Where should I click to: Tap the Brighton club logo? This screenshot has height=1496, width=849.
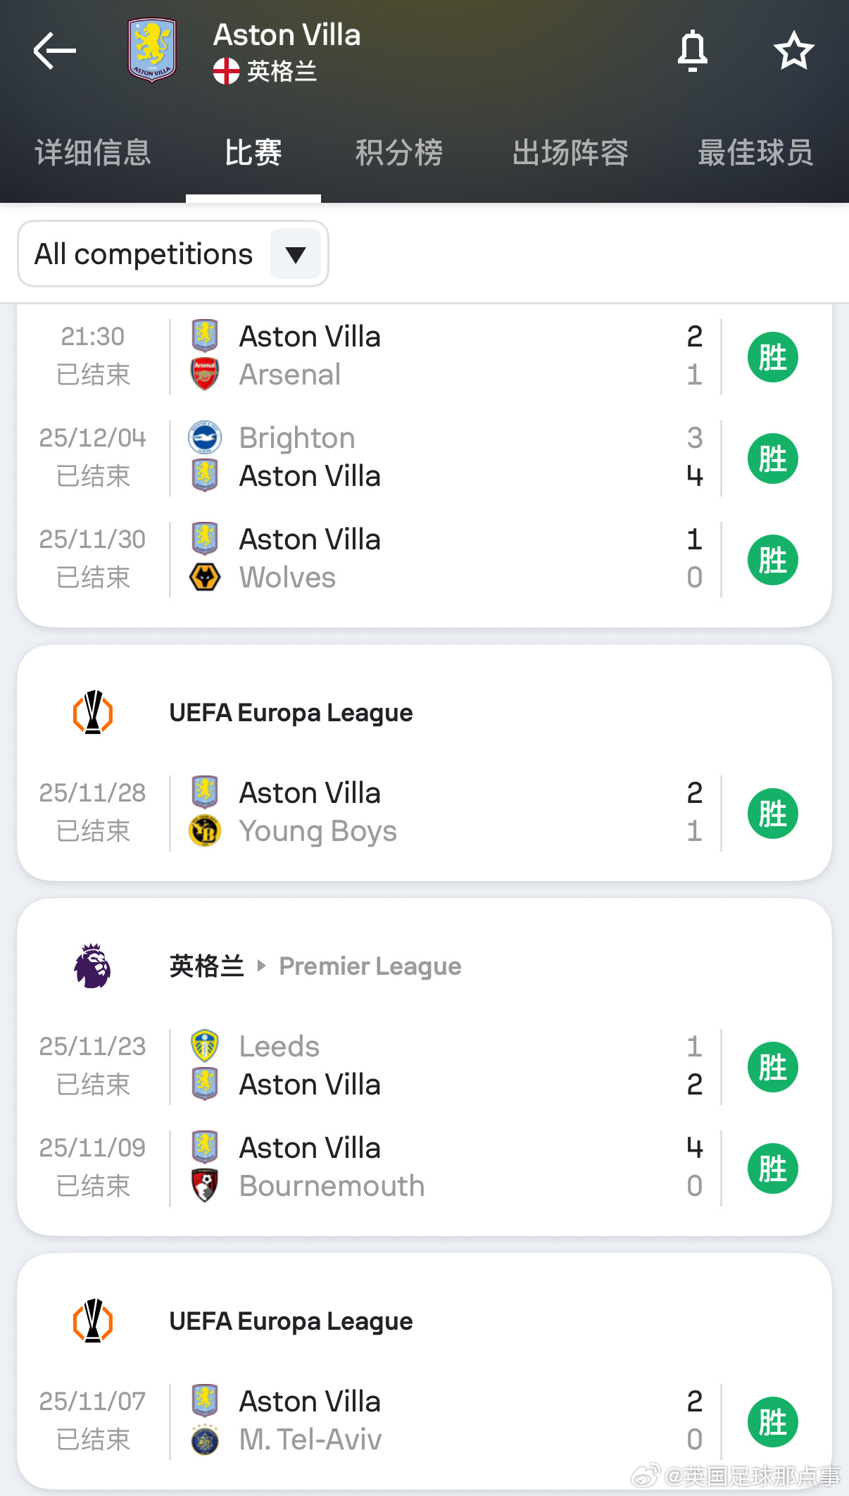[x=205, y=438]
